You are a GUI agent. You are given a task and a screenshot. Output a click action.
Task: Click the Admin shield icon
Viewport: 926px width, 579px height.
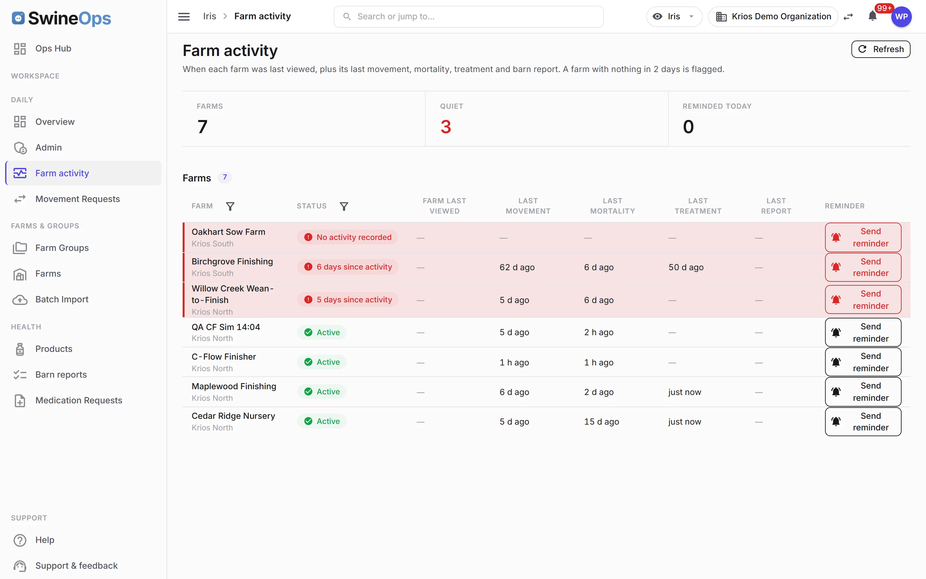click(20, 147)
